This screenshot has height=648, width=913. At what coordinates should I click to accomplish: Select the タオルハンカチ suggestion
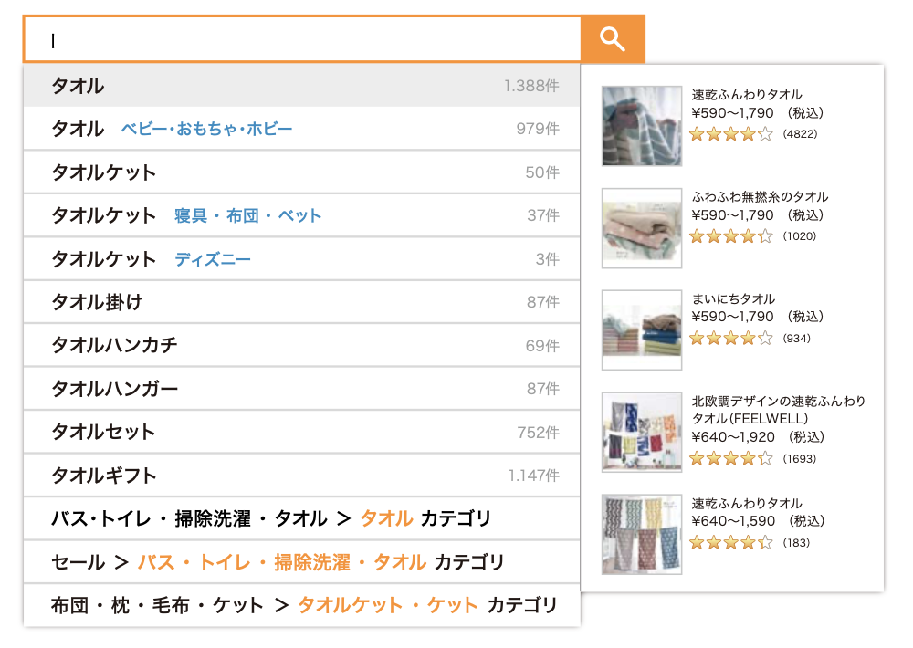(301, 345)
